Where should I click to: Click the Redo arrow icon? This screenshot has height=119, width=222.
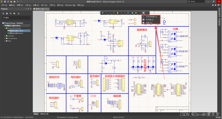(x=21, y=2)
